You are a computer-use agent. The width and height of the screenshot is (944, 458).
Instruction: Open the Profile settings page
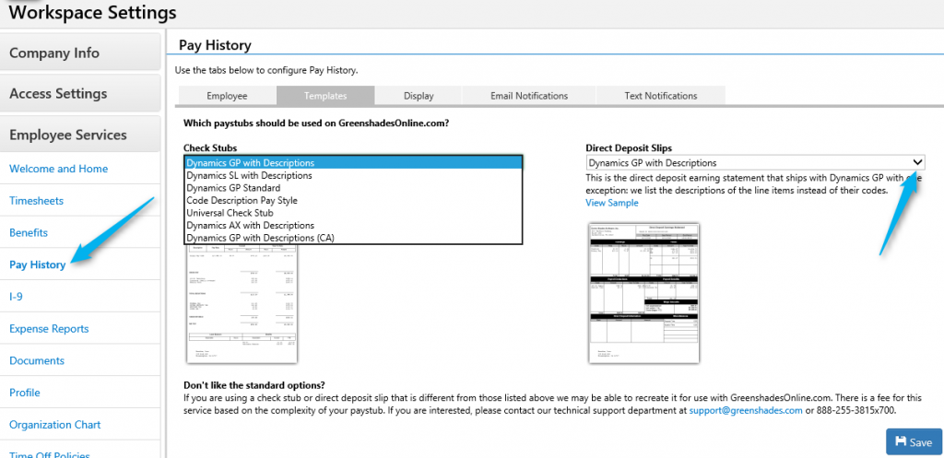coord(25,393)
